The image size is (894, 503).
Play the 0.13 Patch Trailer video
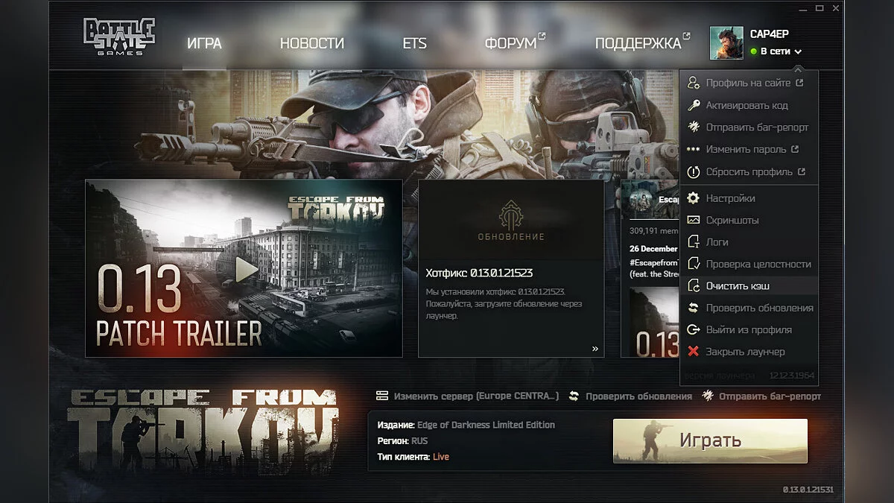pyautogui.click(x=247, y=269)
